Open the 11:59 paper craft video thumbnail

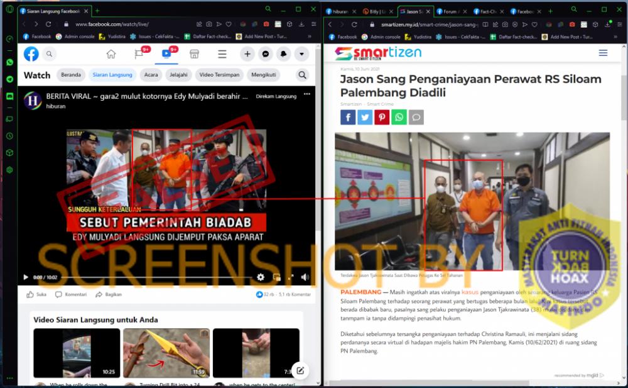(x=166, y=353)
